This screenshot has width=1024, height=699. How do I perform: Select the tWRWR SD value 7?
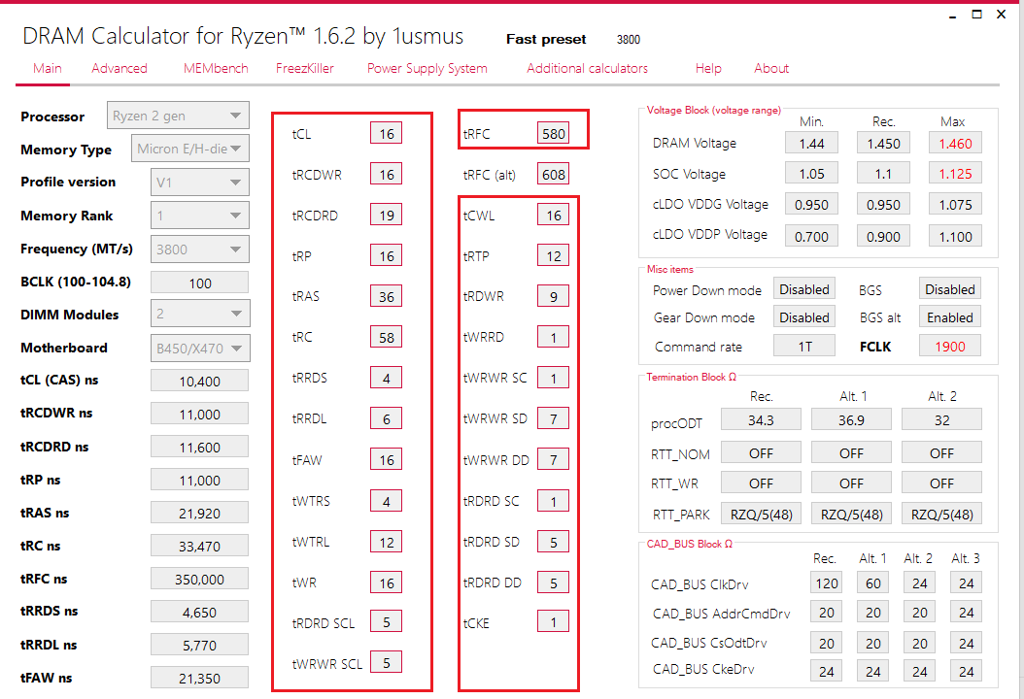[x=553, y=419]
